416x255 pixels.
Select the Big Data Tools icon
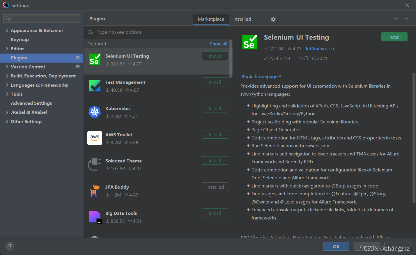coord(95,217)
